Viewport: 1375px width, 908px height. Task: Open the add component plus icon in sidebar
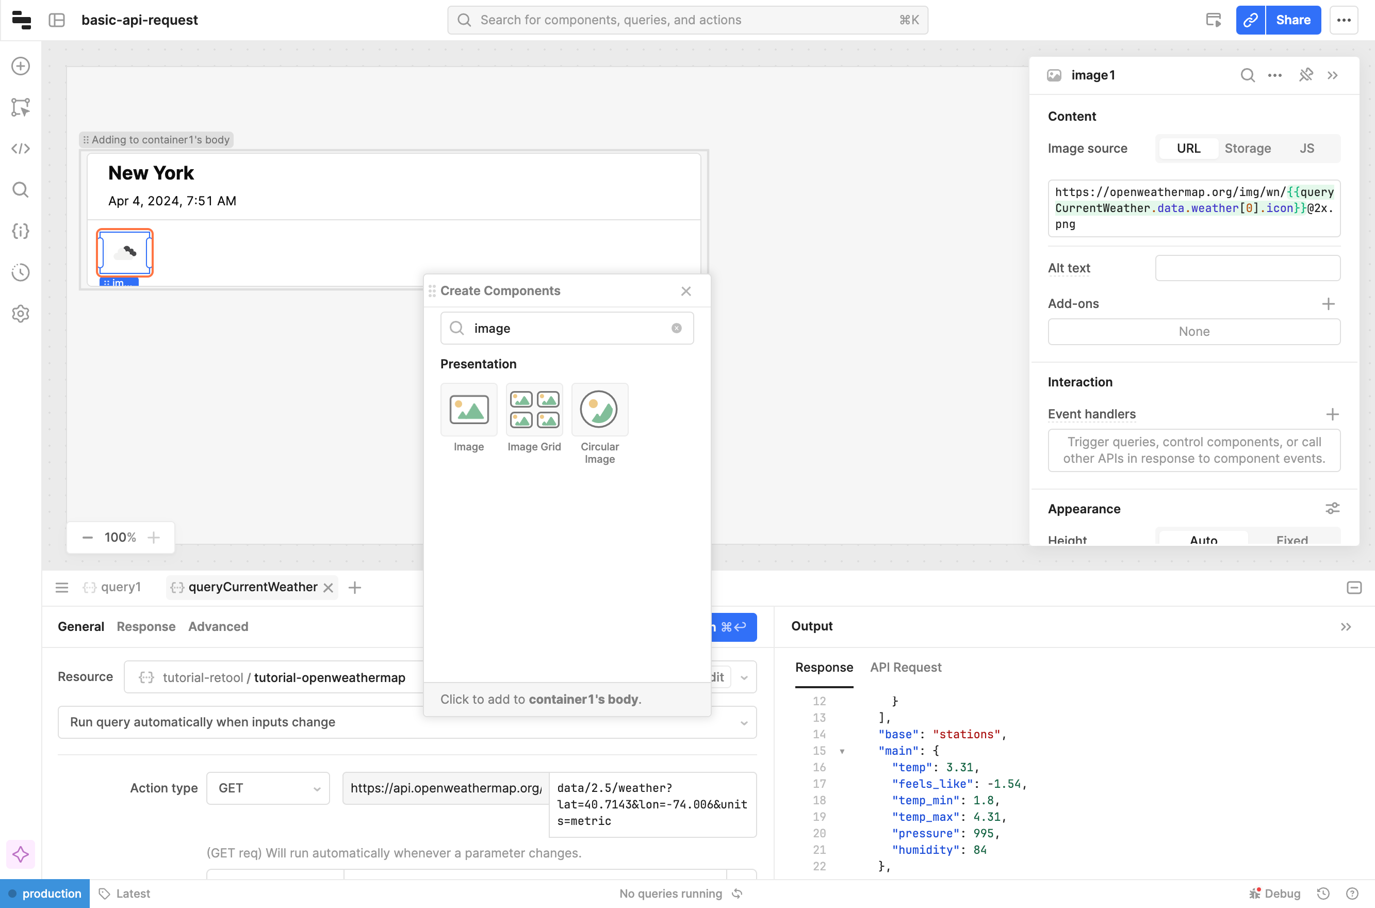(21, 66)
